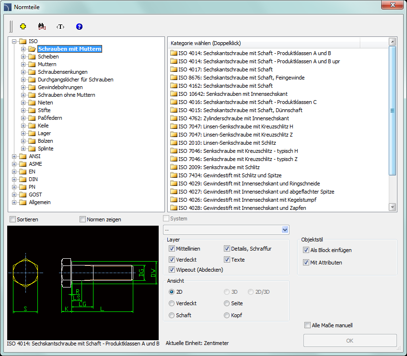The height and width of the screenshot is (356, 407).
Task: Click the folder icon for ISO 4762 Zylinderschraube
Action: tap(174, 118)
